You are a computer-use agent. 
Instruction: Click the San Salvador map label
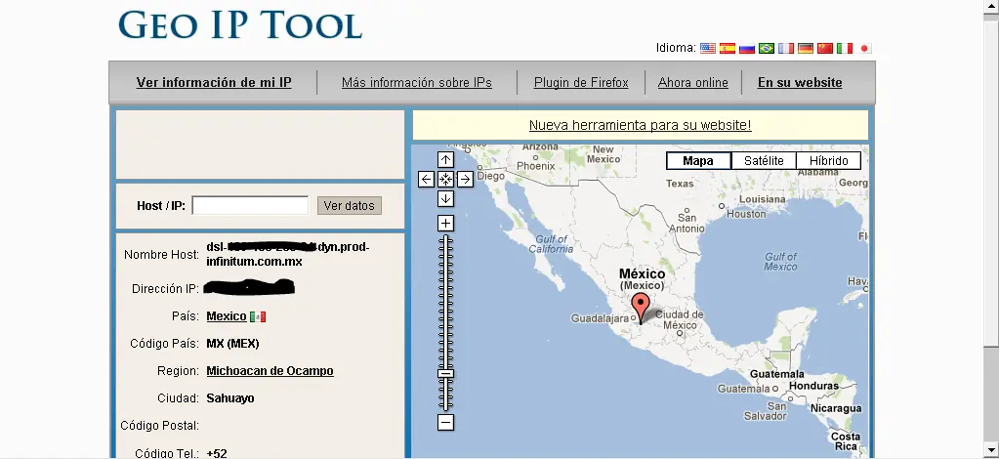click(765, 410)
